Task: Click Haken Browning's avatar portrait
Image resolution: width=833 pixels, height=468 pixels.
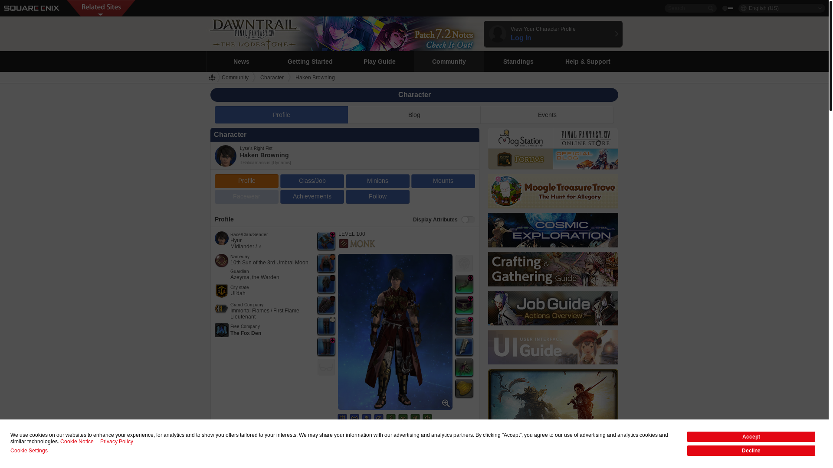Action: (226, 156)
